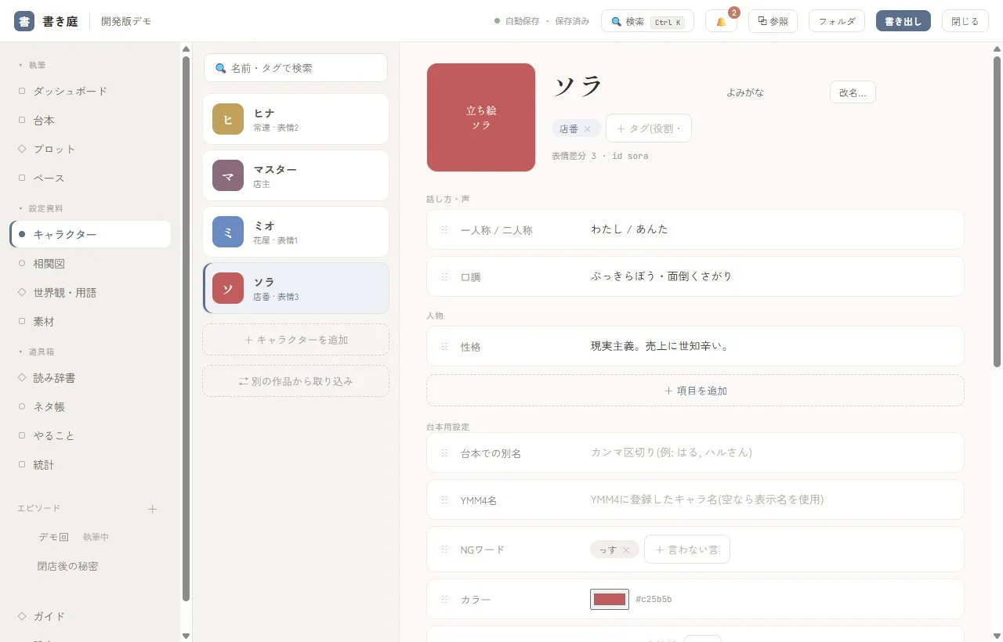Collapse the 執筆 sidebar section
The width and height of the screenshot is (1003, 642).
coord(32,65)
